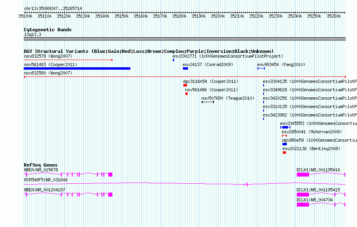Screen dimensions: 357x227
Task: Open dgv3116n54 (Cooper2011) variant label
Action: [211, 81]
